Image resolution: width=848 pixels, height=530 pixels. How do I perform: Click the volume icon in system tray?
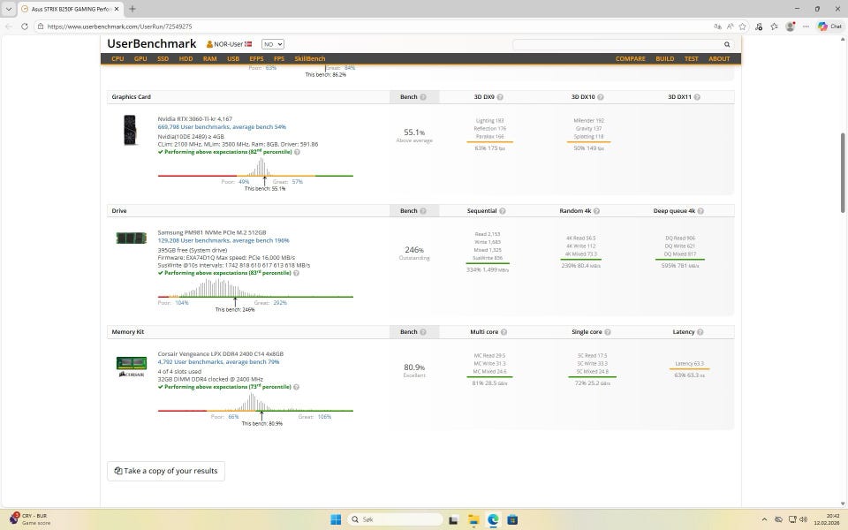803,519
